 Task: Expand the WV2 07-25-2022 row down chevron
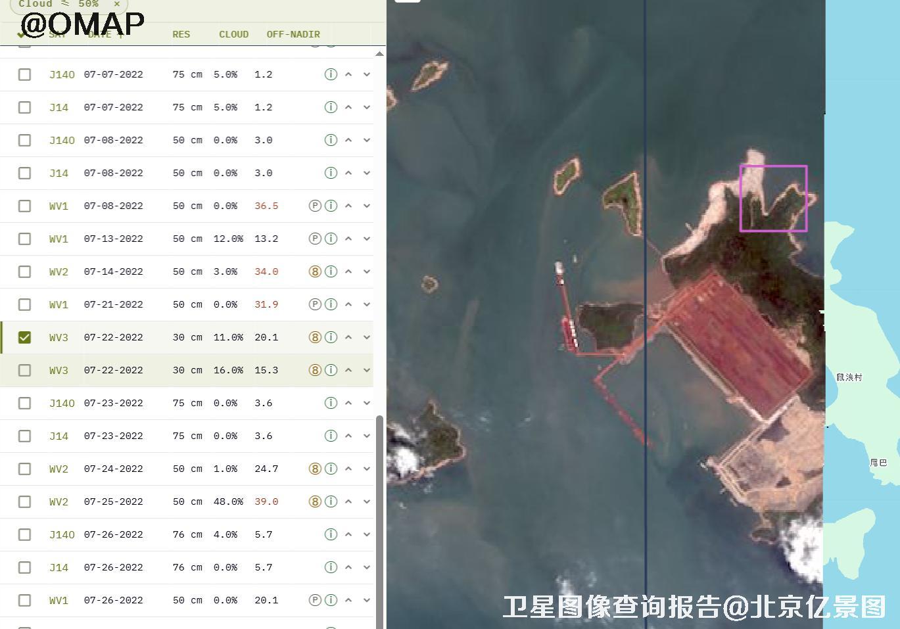click(367, 501)
